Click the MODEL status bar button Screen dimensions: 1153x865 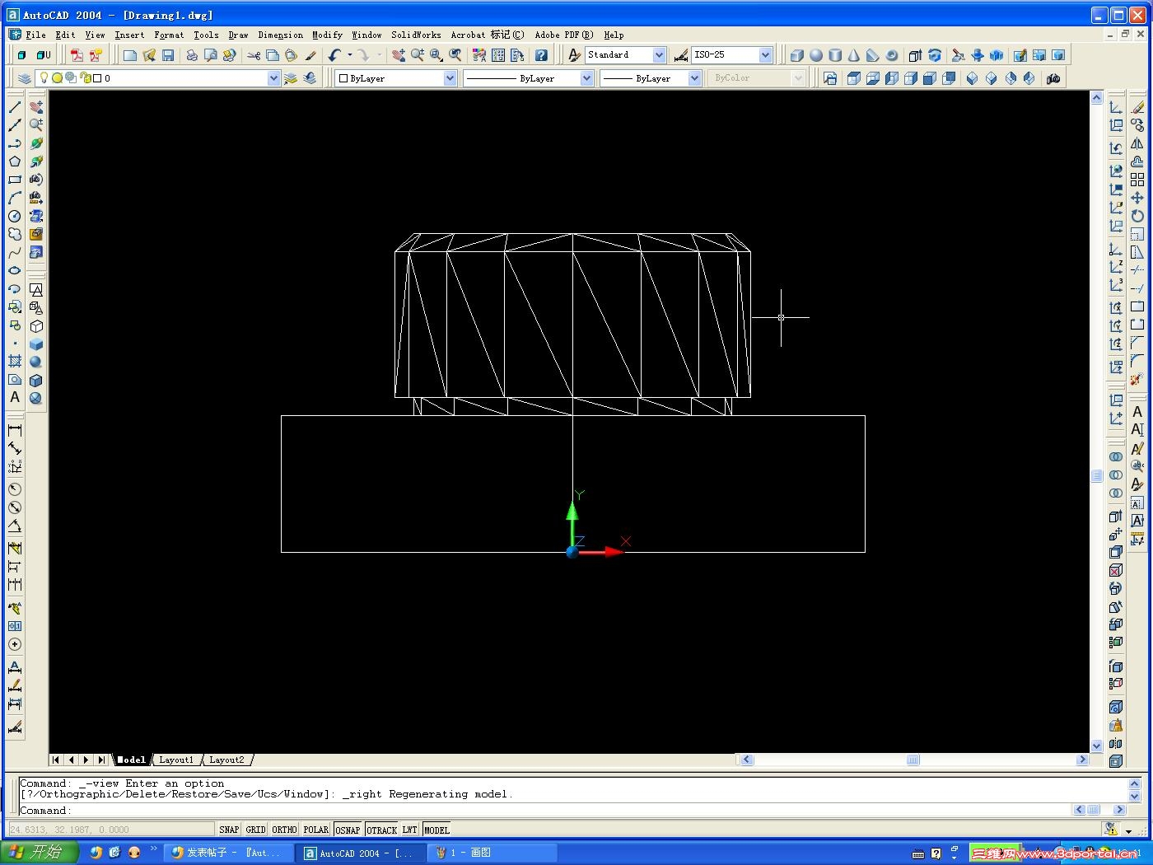coord(436,830)
